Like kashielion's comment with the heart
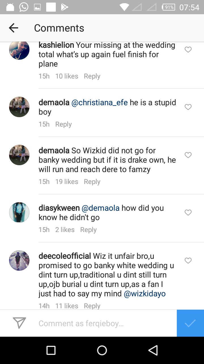 188,49
